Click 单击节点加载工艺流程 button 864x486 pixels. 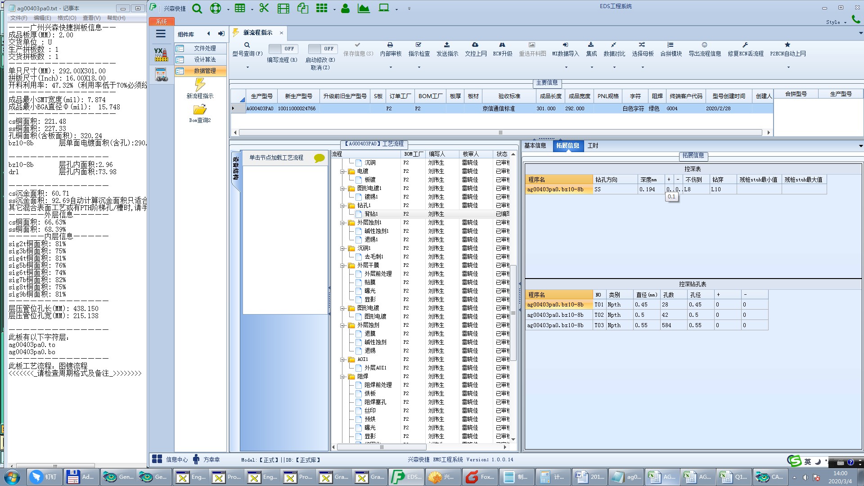(x=276, y=158)
